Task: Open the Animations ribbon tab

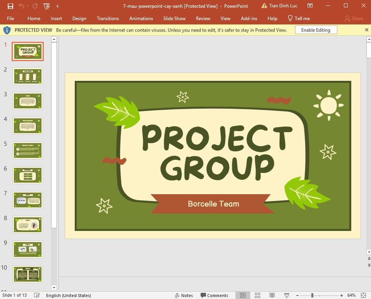Action: coord(141,18)
